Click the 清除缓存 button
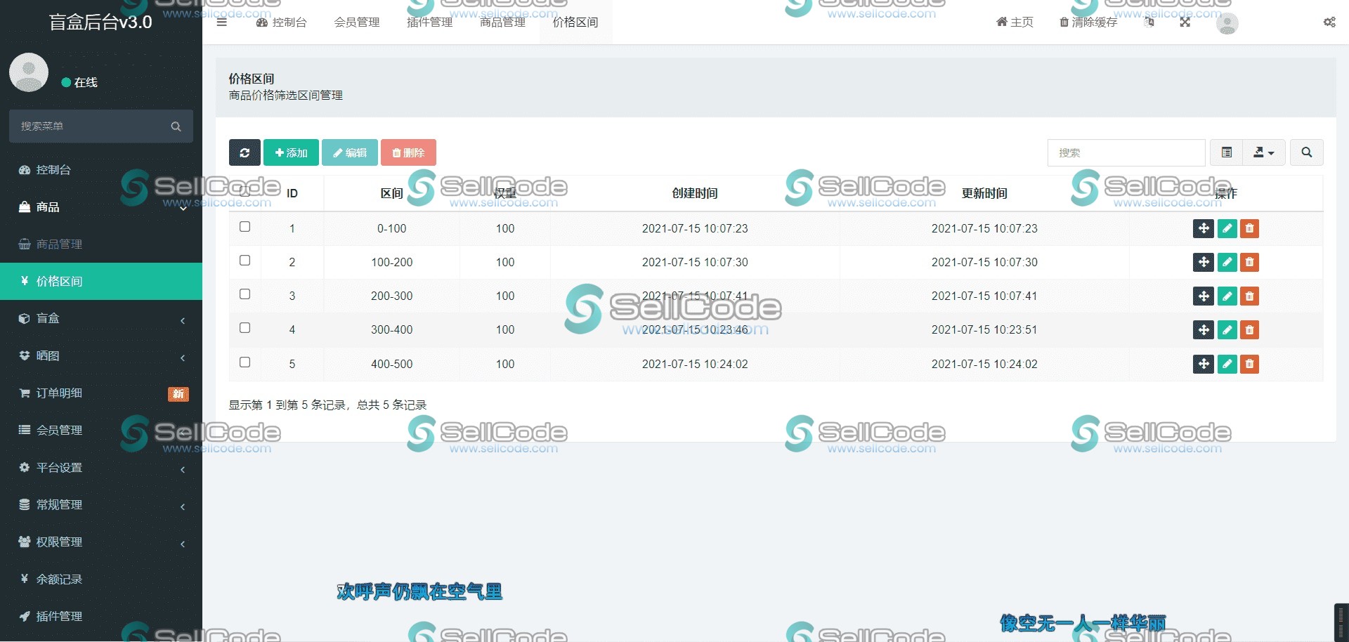Image resolution: width=1349 pixels, height=642 pixels. [x=1088, y=22]
